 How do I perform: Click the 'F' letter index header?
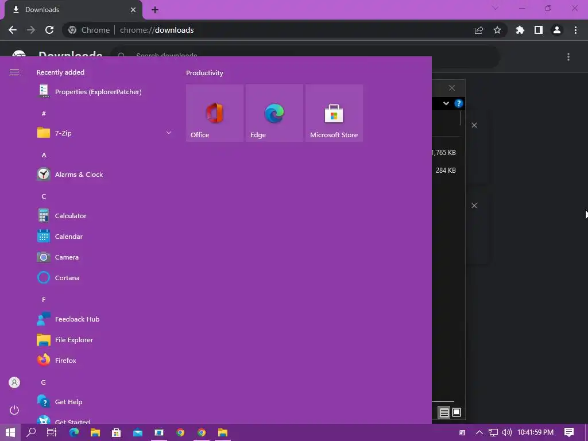point(44,300)
